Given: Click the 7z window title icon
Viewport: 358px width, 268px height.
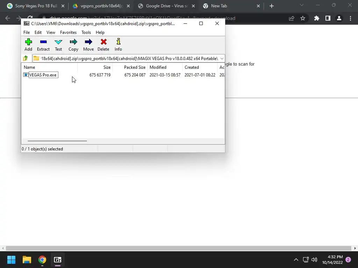Looking at the screenshot, I should (x=27, y=23).
